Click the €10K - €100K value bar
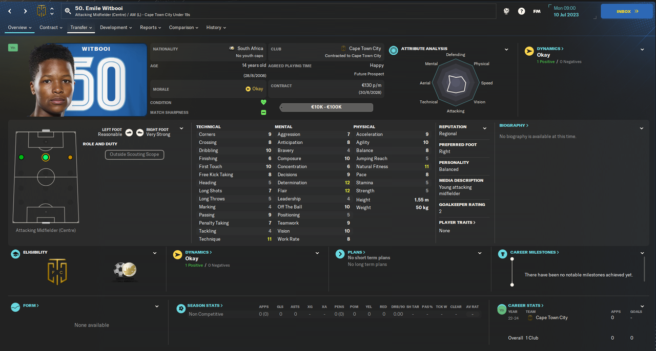This screenshot has height=351, width=656. point(326,107)
